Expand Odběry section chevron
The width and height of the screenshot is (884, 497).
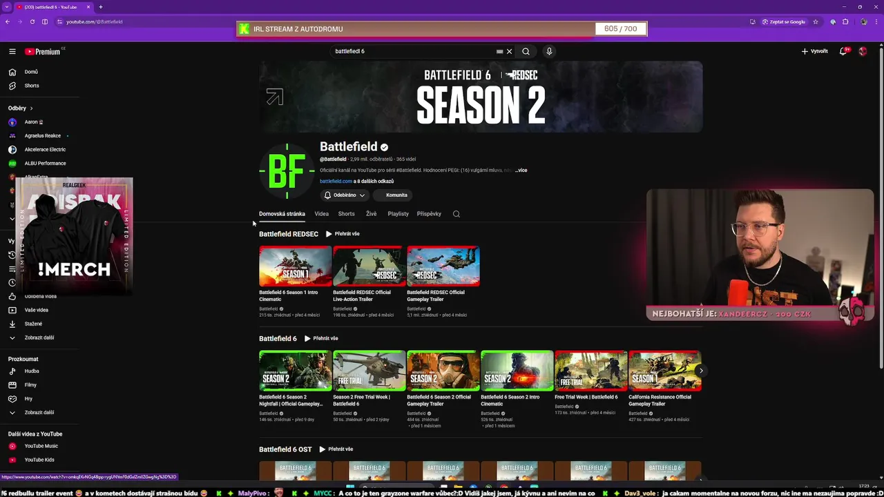(x=31, y=108)
